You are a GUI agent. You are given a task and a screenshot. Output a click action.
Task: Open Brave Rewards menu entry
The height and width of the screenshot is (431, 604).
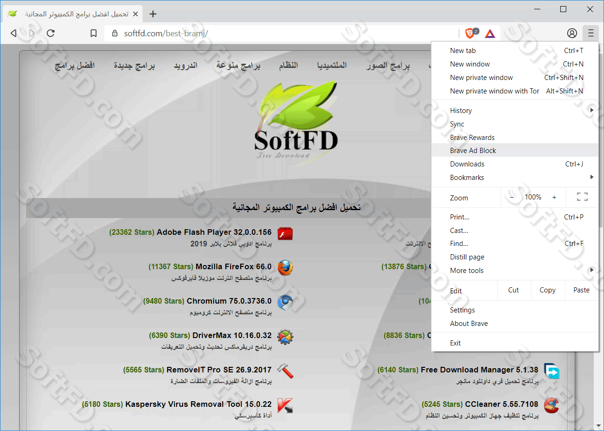pos(515,138)
